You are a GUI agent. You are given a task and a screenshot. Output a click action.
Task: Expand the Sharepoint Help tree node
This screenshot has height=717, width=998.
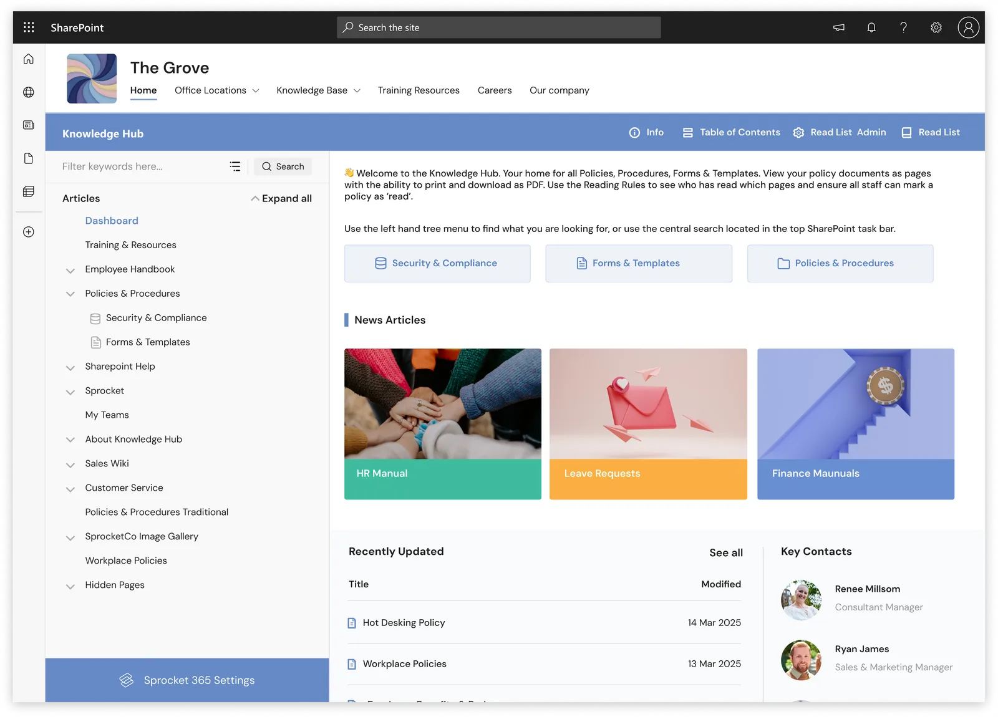pyautogui.click(x=70, y=368)
